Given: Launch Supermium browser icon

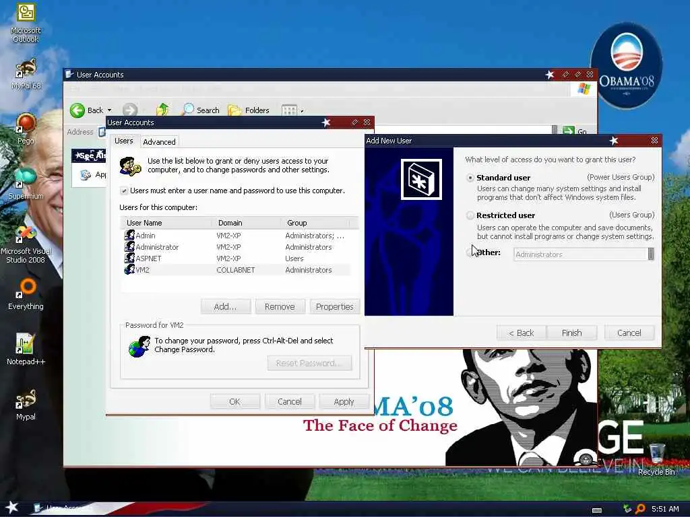Looking at the screenshot, I should pyautogui.click(x=26, y=184).
